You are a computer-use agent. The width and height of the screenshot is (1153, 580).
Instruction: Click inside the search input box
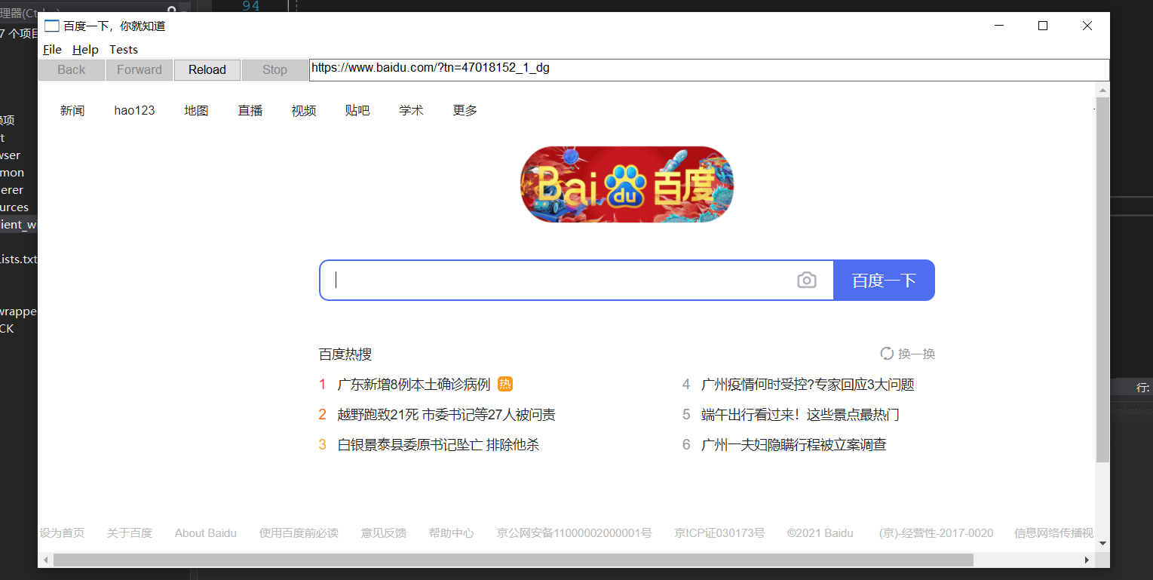pyautogui.click(x=528, y=280)
